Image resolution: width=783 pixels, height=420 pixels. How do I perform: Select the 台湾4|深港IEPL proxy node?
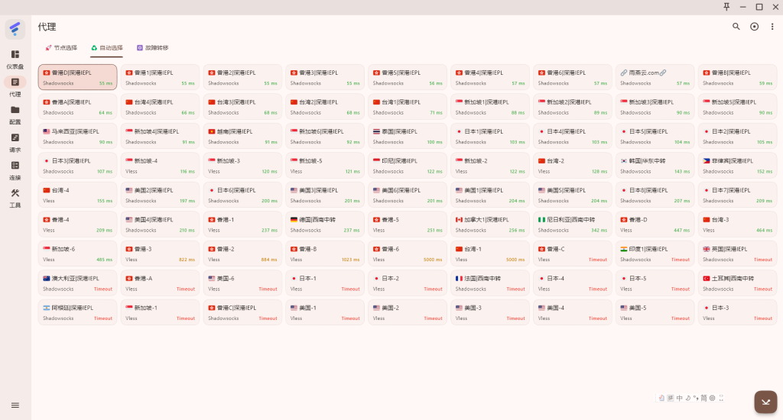160,107
